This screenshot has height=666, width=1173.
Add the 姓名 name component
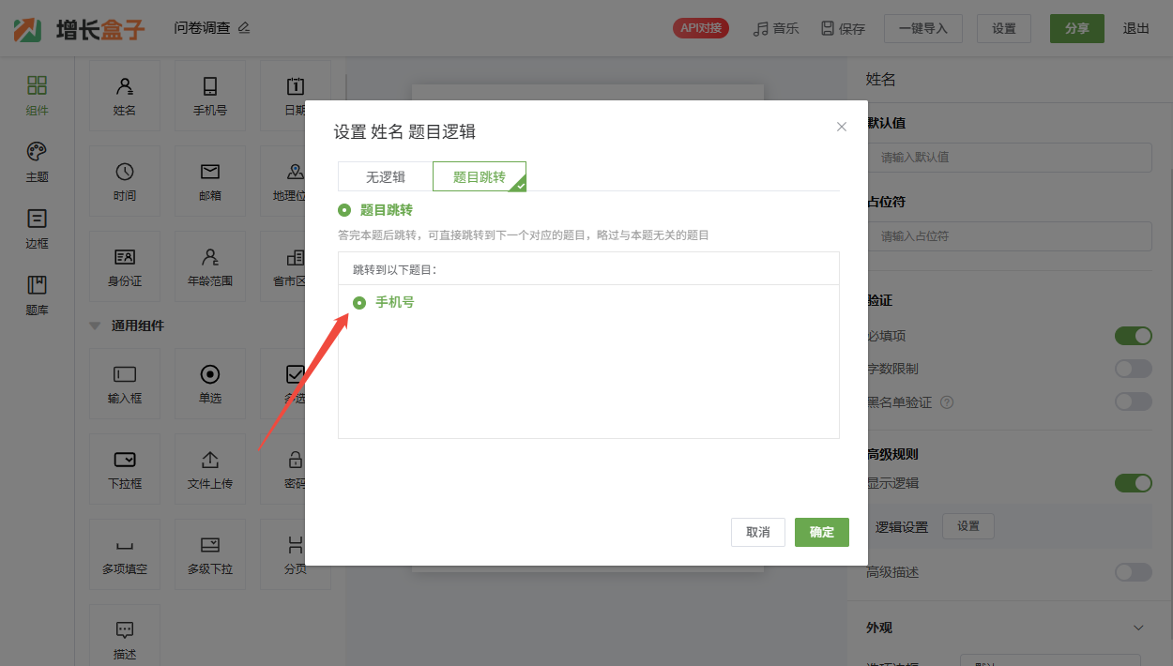click(125, 96)
